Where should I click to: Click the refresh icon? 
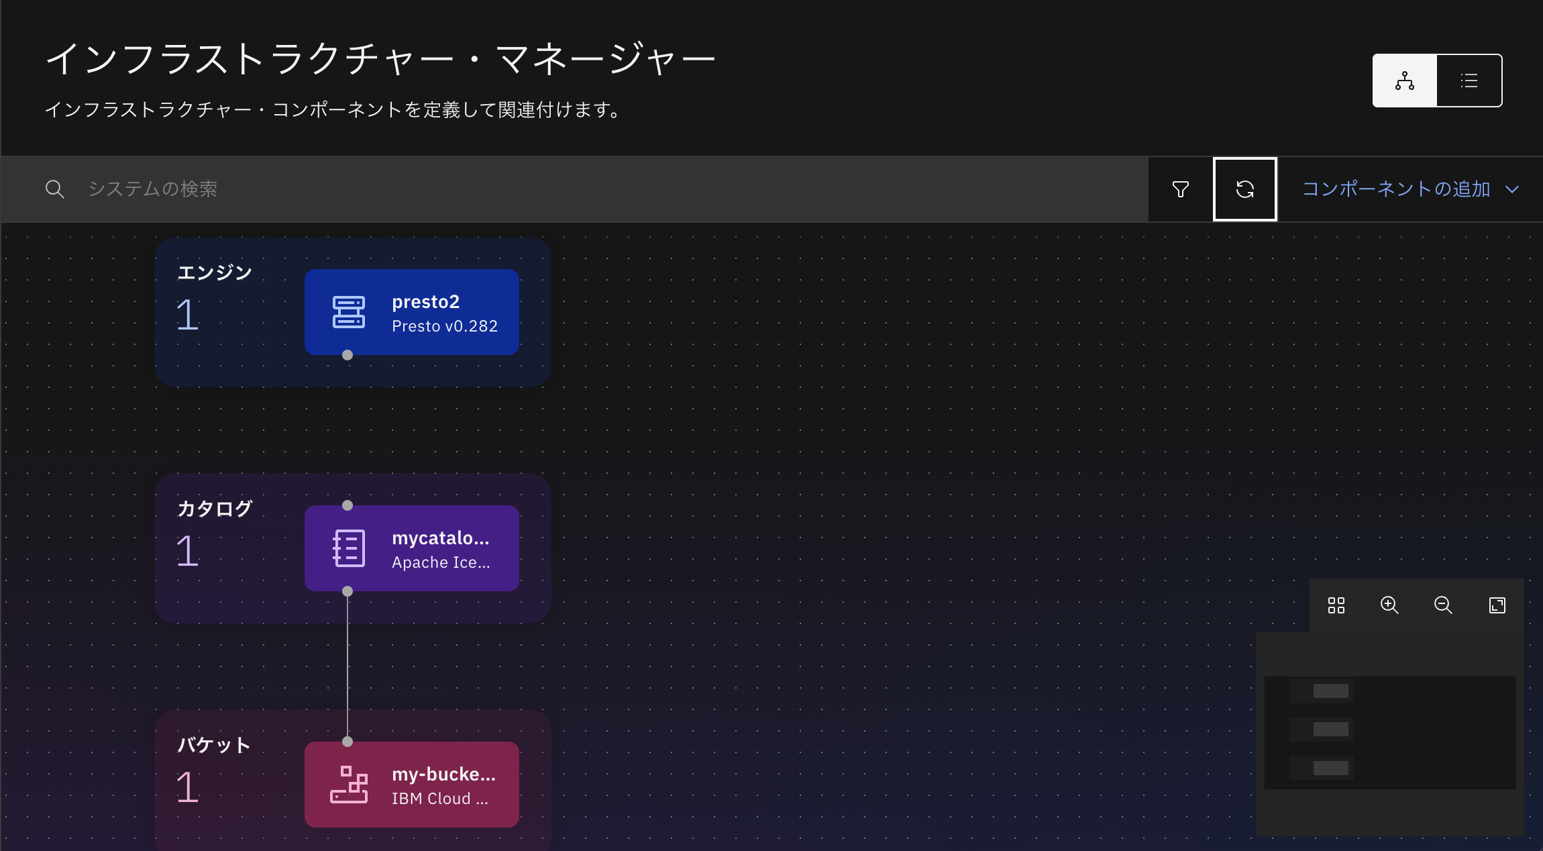coord(1245,189)
